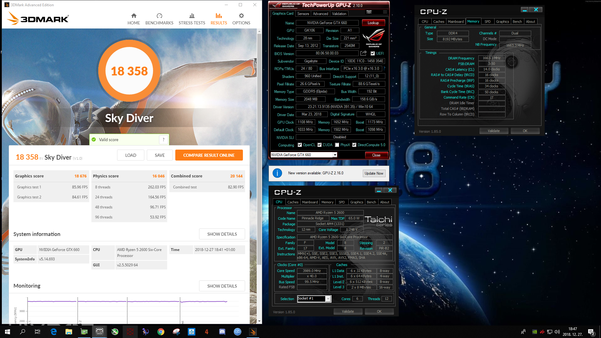This screenshot has width=601, height=338.
Task: Open the GPU-Z hamburger menu
Action: click(x=385, y=12)
